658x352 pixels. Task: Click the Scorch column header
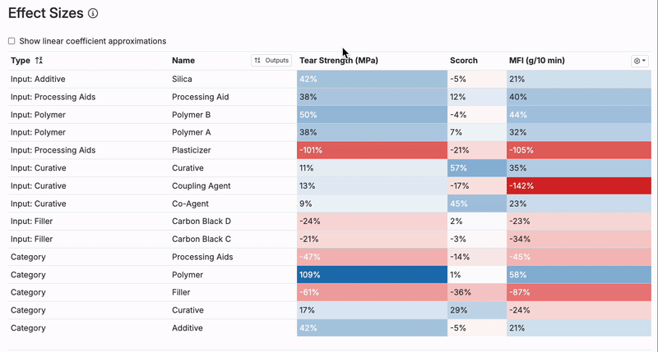[464, 61]
